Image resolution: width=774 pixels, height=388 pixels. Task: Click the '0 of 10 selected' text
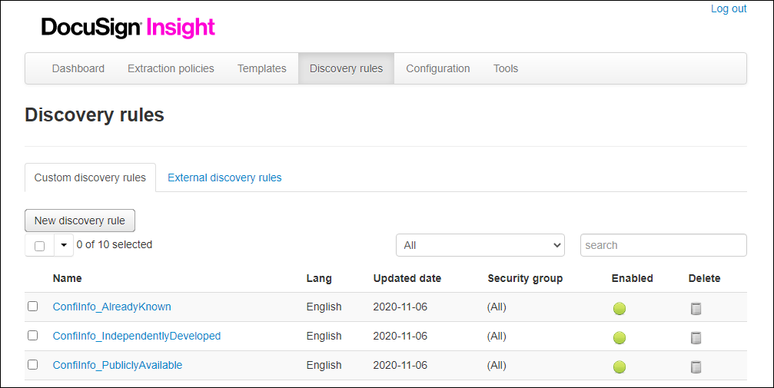click(x=115, y=244)
